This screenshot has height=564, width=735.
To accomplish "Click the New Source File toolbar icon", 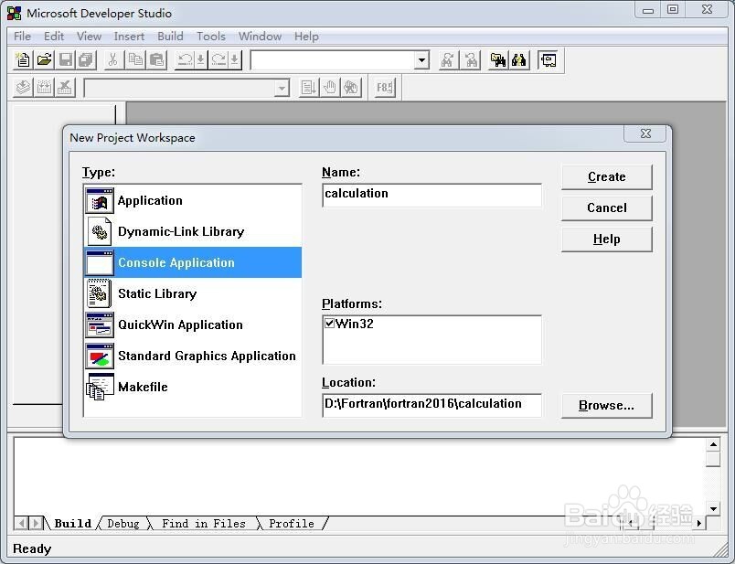I will (23, 60).
